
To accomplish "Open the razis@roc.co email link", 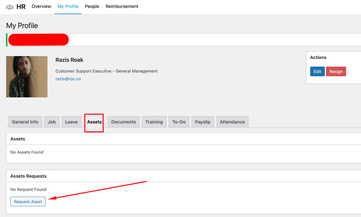I will click(x=68, y=79).
